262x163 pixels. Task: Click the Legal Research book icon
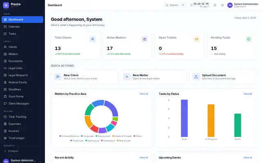click(x=5, y=75)
